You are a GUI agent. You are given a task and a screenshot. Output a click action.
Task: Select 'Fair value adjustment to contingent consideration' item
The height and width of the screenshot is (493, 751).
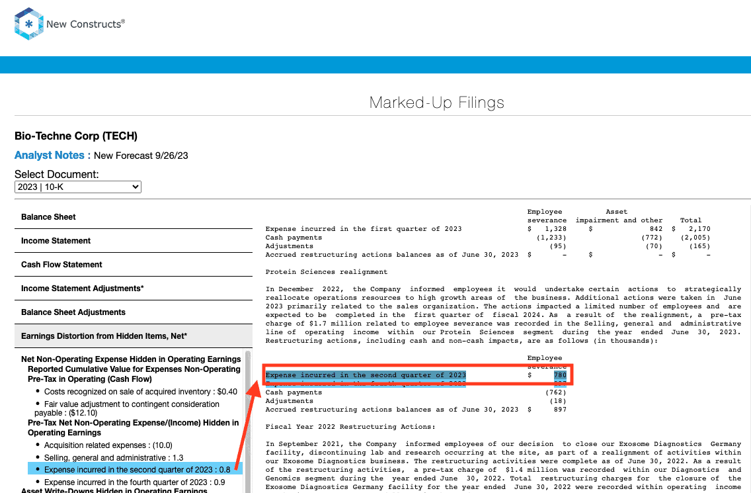[x=127, y=408]
